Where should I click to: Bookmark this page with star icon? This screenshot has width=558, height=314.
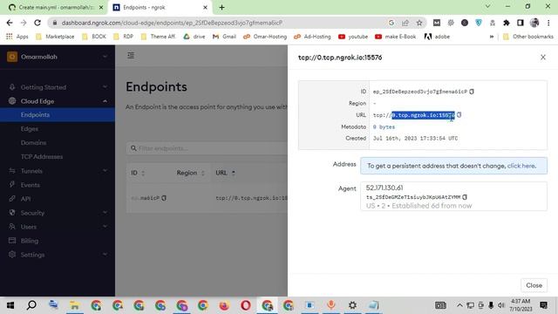[419, 23]
